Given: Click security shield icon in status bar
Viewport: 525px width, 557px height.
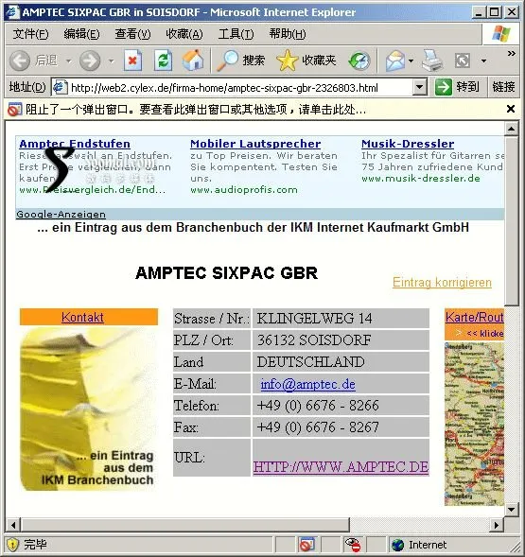Looking at the screenshot, I should click(x=13, y=544).
